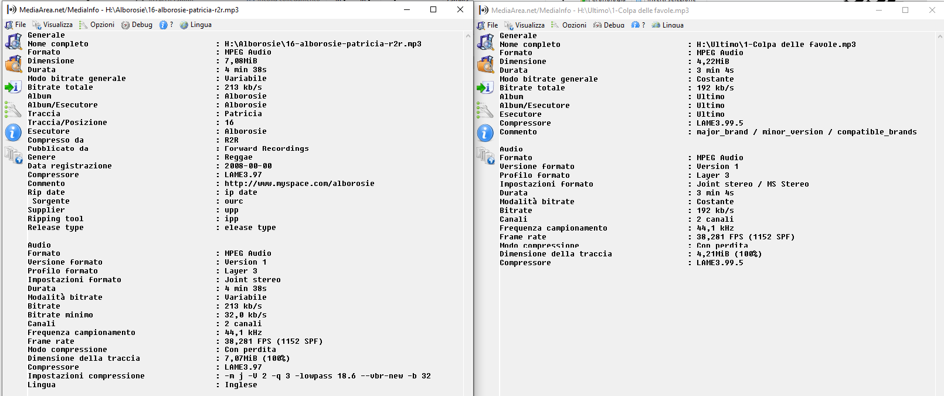
Task: Open Opzioni menu in Ultimo window
Action: (569, 25)
